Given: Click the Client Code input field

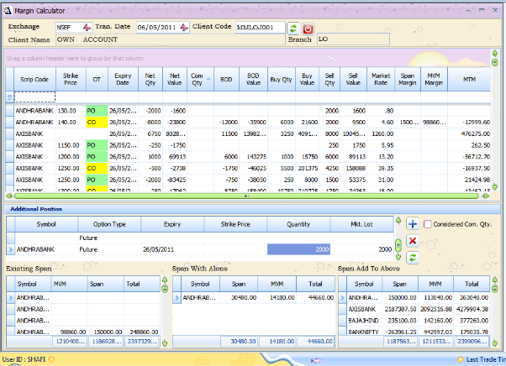Looking at the screenshot, I should (x=259, y=28).
